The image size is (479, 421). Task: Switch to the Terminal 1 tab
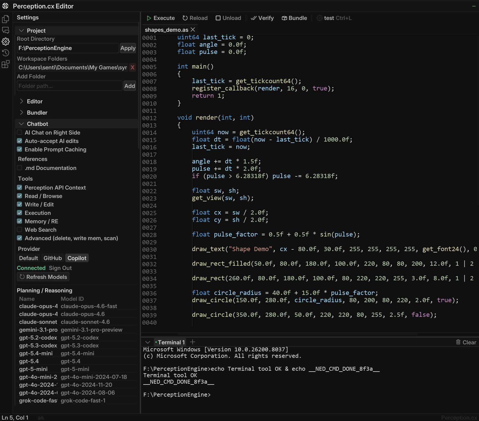pos(171,342)
